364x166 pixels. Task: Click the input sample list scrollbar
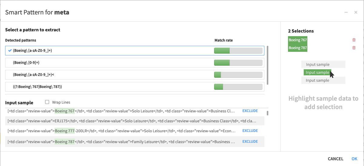coord(268,113)
